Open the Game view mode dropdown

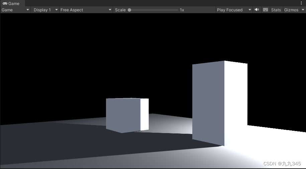pyautogui.click(x=15, y=10)
